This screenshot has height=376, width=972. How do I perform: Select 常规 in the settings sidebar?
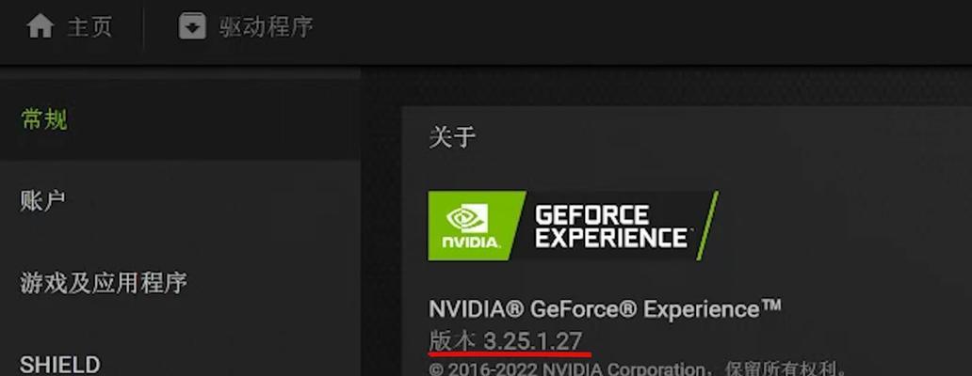180,119
